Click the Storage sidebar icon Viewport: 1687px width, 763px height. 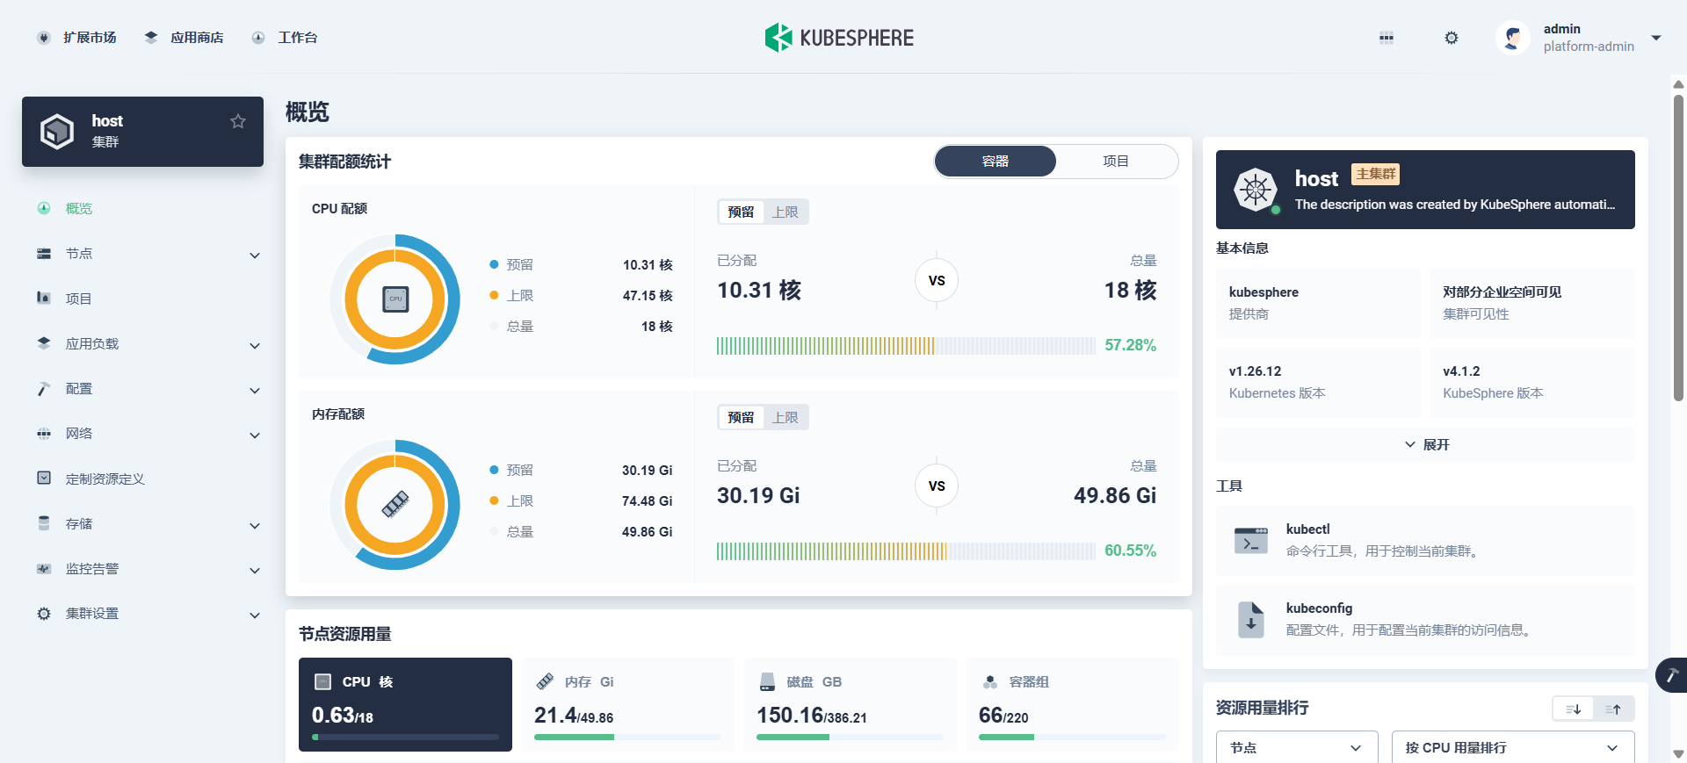[44, 523]
